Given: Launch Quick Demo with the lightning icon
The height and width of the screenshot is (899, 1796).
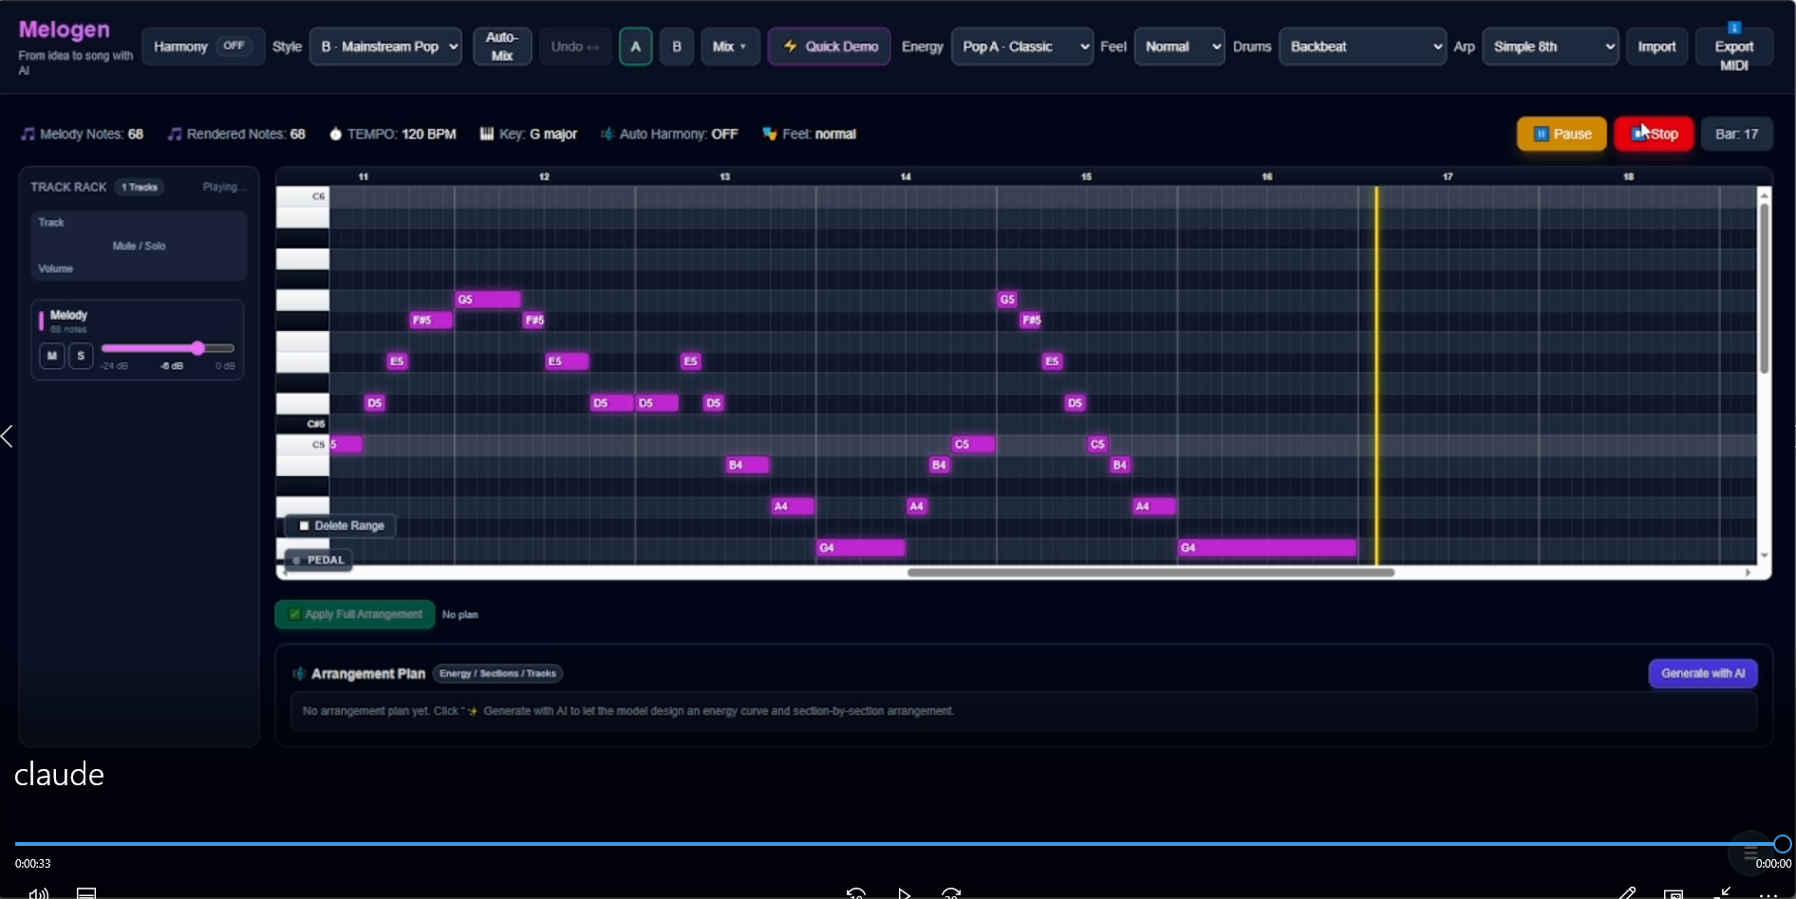Looking at the screenshot, I should [829, 46].
